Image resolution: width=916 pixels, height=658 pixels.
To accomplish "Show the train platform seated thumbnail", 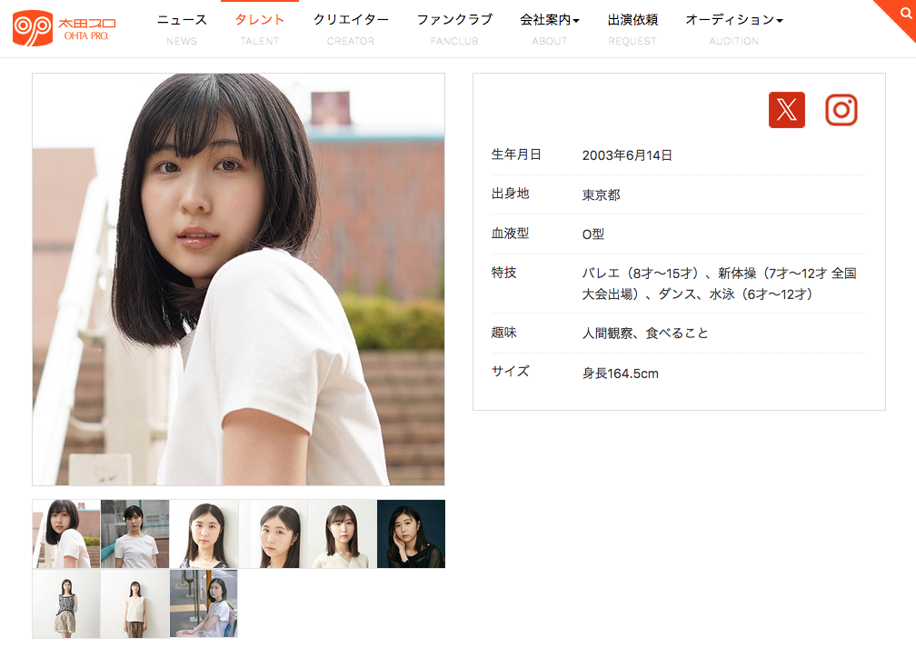I will pos(204,604).
